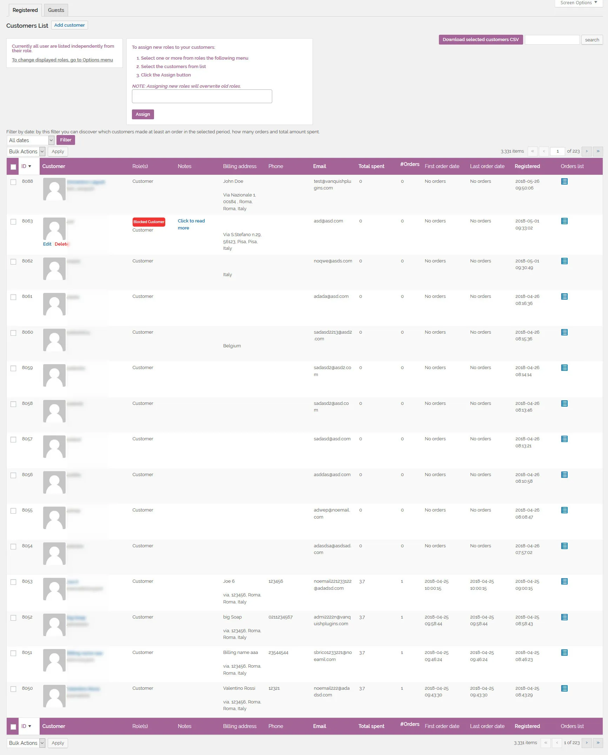Go to next page using arrow icon

click(587, 151)
